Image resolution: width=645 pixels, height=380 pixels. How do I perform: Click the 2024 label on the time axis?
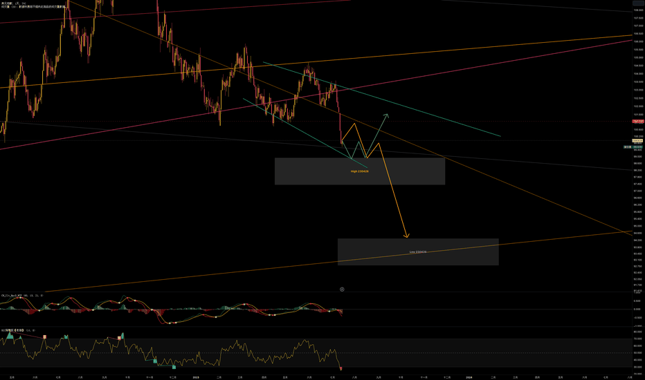click(469, 377)
